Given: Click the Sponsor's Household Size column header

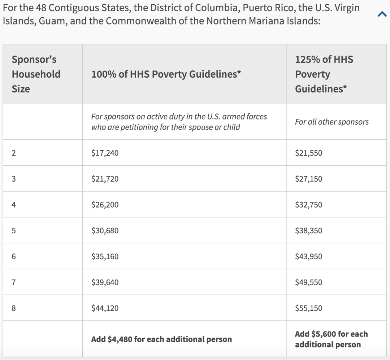Looking at the screenshot, I should tap(36, 74).
